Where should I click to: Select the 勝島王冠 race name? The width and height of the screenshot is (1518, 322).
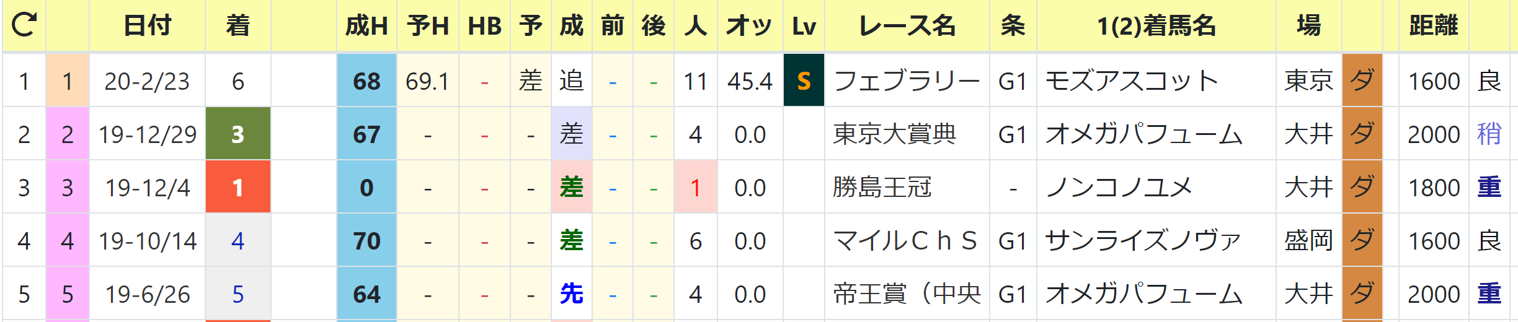882,187
